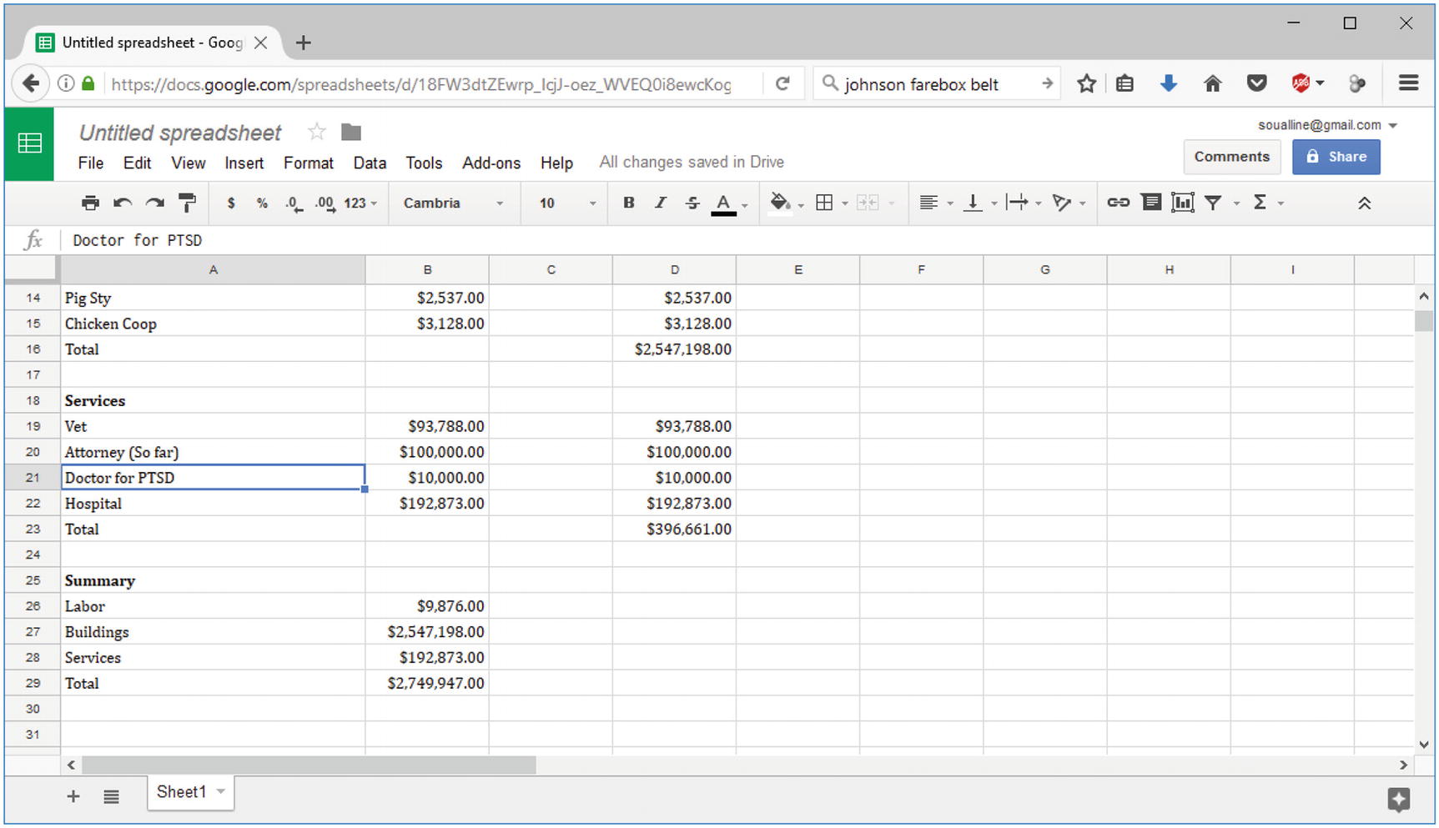Toggle strikethrough formatting

click(x=692, y=203)
